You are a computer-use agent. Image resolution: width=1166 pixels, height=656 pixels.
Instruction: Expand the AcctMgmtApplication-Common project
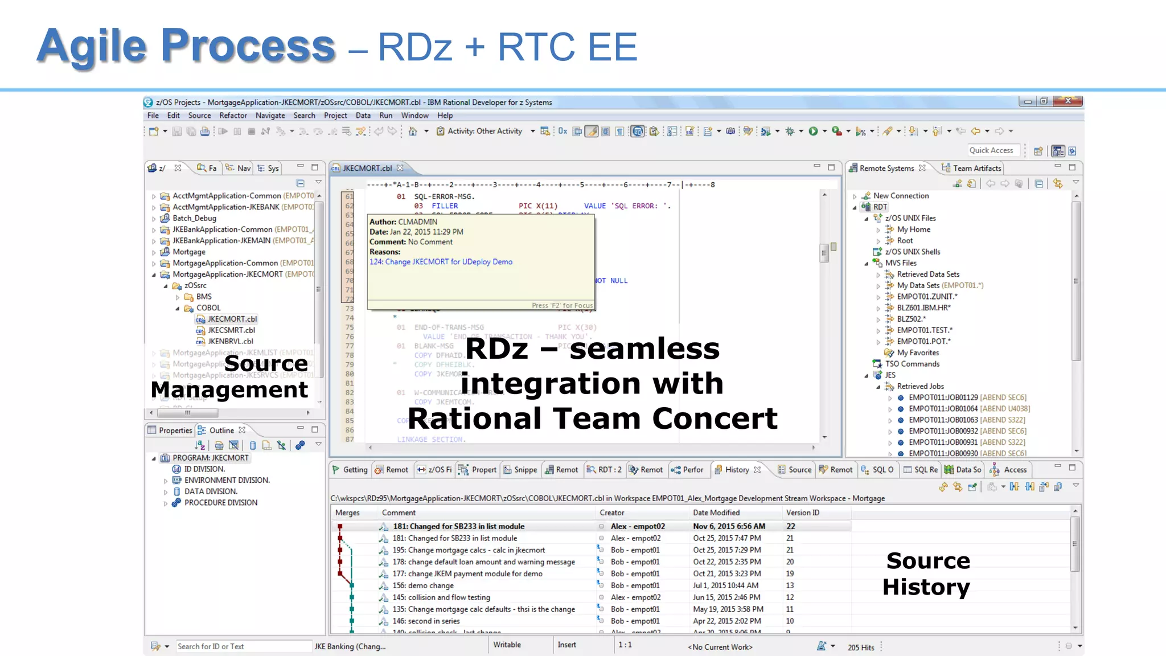(x=154, y=196)
